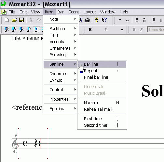Open the Edit menu
164x162 pixels.
[23, 12]
